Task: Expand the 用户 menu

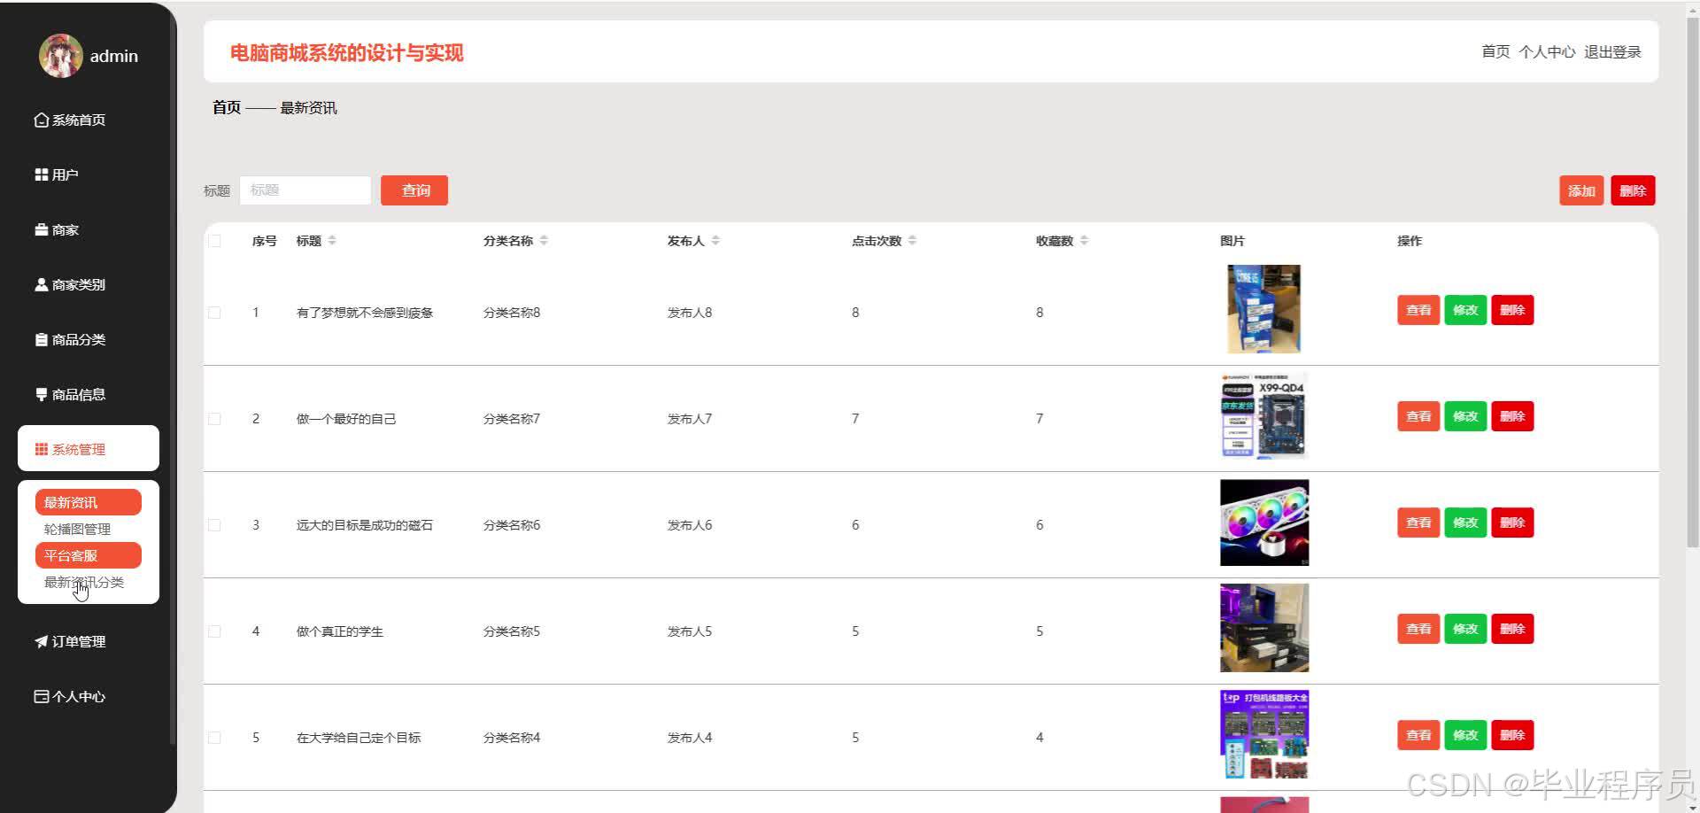Action: coord(89,174)
